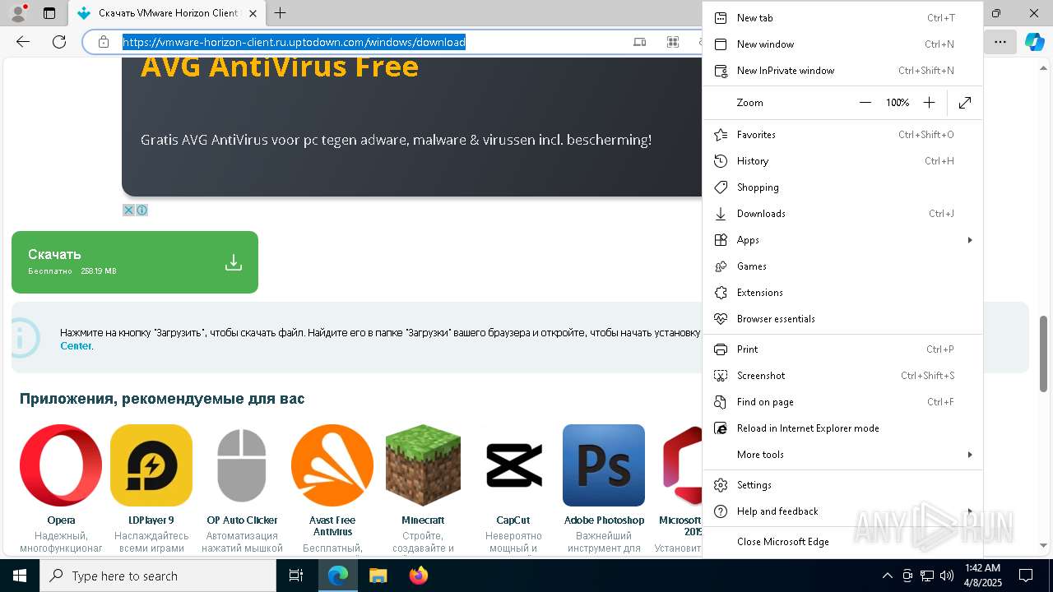Screen dimensions: 1053x592
Task: Click the Settings and more ellipsis button
Action: [1000, 42]
